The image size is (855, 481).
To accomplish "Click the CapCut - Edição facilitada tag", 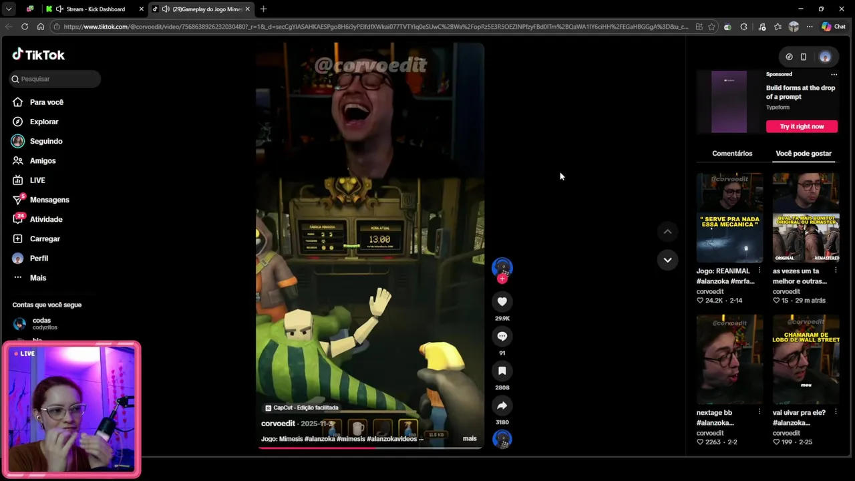I will [302, 408].
